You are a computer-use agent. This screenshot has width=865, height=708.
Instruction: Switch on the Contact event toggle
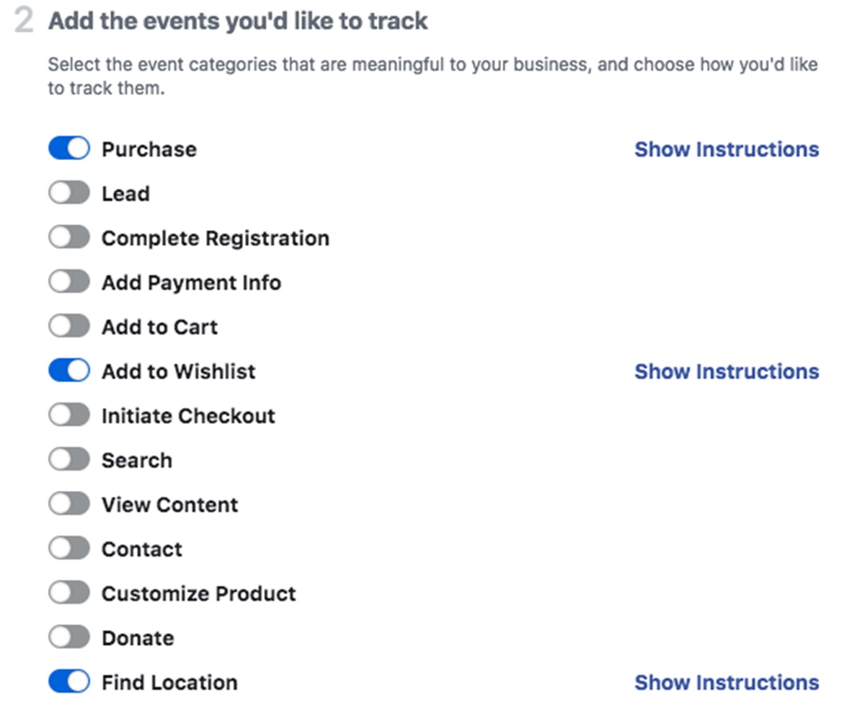point(69,549)
